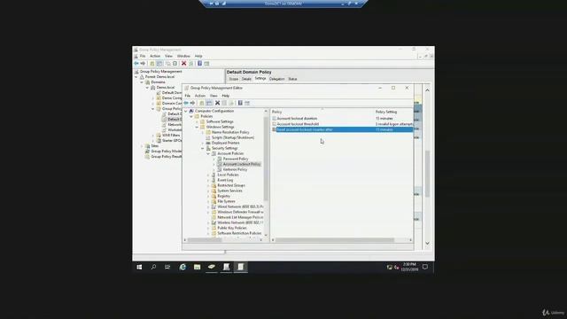567x319 pixels.
Task: Expand Local Policies node
Action: coord(208,175)
